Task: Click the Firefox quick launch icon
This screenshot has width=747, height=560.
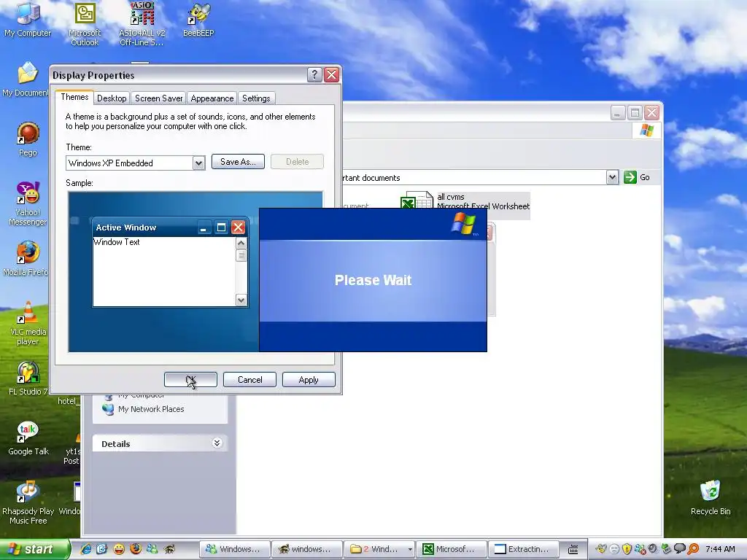Action: click(x=135, y=548)
